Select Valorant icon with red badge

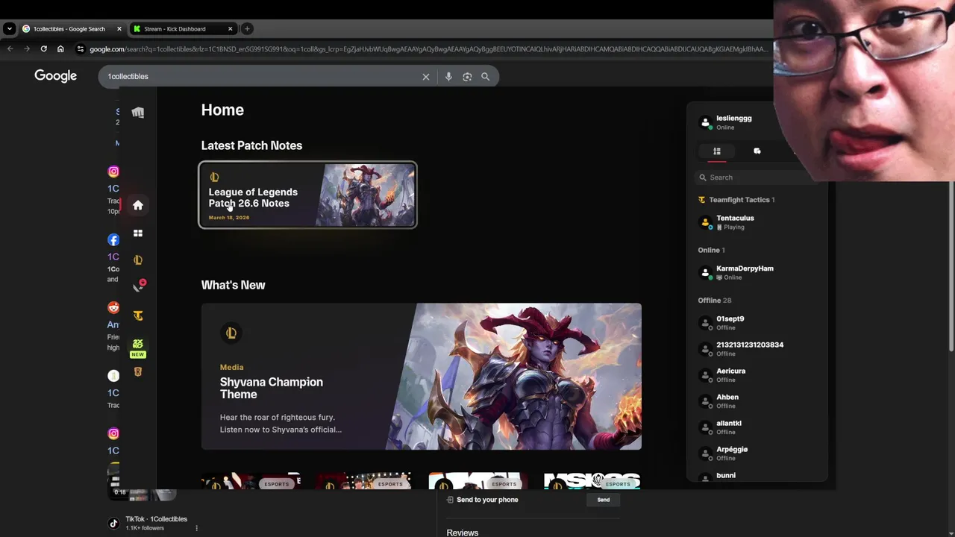tap(139, 286)
